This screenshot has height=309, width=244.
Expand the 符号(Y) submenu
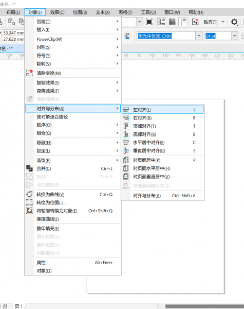click(x=73, y=56)
